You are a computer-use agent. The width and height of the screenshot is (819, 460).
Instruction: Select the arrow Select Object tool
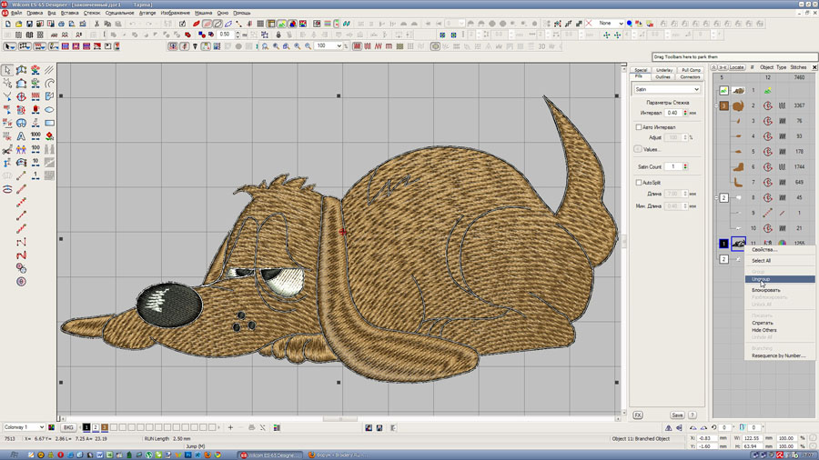pyautogui.click(x=7, y=70)
